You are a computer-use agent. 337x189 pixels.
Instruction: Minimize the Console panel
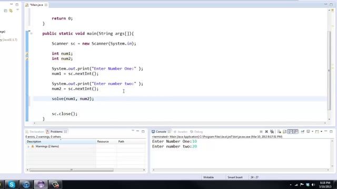[326, 131]
